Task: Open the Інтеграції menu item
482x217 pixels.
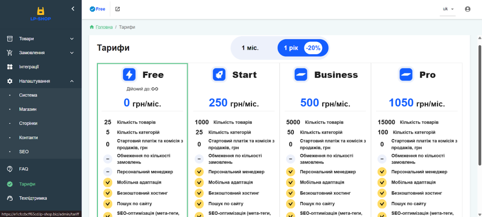Action: pos(29,67)
